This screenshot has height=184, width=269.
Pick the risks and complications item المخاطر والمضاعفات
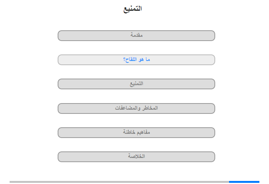click(136, 108)
